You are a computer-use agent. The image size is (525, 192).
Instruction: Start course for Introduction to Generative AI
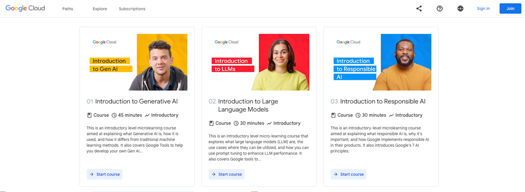coord(105,174)
